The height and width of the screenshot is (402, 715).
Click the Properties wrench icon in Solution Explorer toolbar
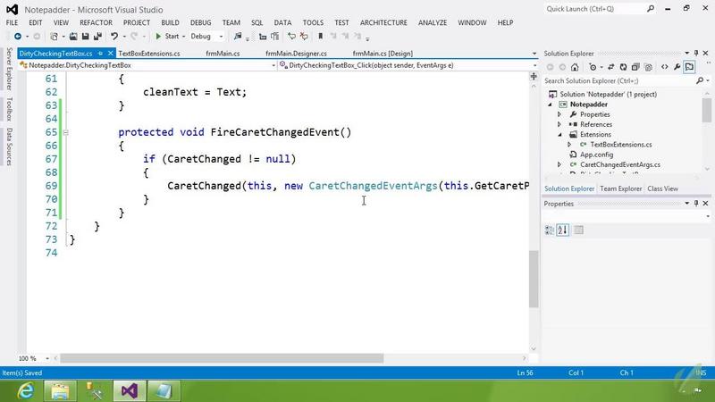[677, 67]
